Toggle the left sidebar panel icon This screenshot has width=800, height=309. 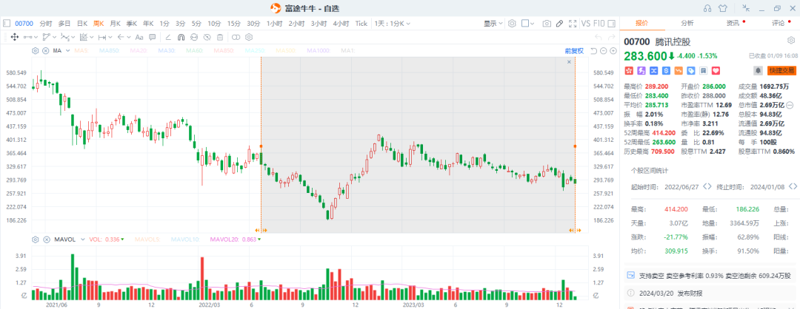[7, 24]
